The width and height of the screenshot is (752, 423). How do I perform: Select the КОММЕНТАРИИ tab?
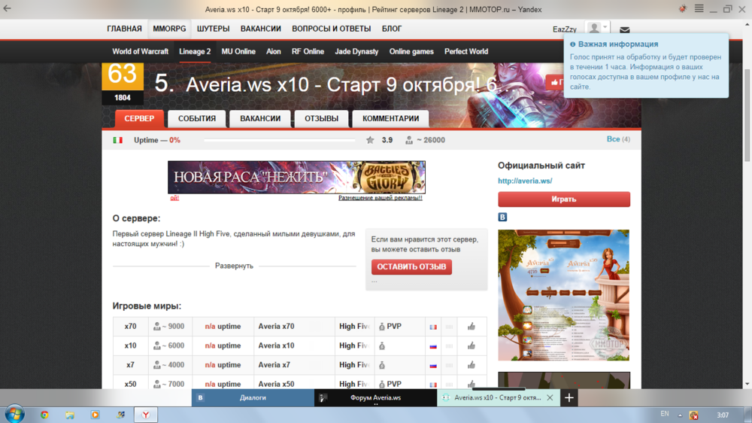[x=390, y=119]
